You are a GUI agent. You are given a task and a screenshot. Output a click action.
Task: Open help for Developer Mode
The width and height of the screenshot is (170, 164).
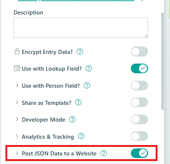tap(72, 119)
